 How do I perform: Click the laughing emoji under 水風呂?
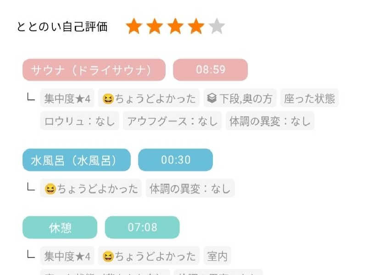point(50,189)
